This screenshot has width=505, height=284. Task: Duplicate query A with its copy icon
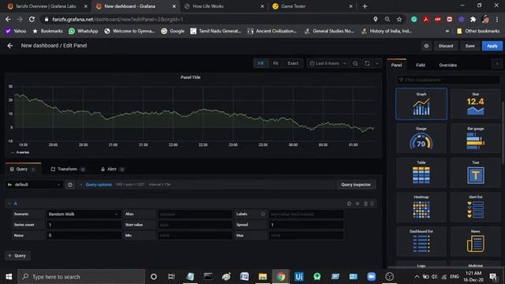(349, 204)
